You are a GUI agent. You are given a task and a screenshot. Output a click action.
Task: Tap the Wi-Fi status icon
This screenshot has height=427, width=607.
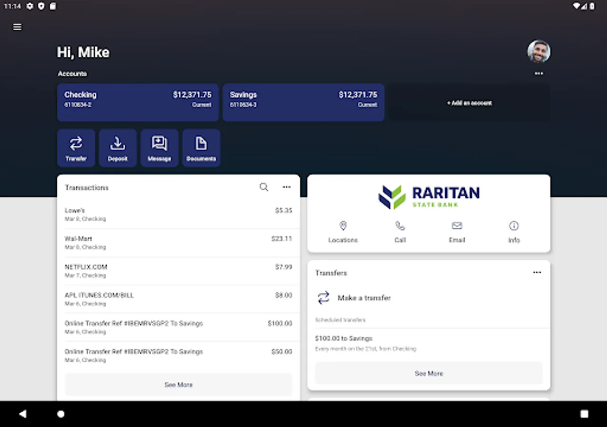[x=577, y=6]
